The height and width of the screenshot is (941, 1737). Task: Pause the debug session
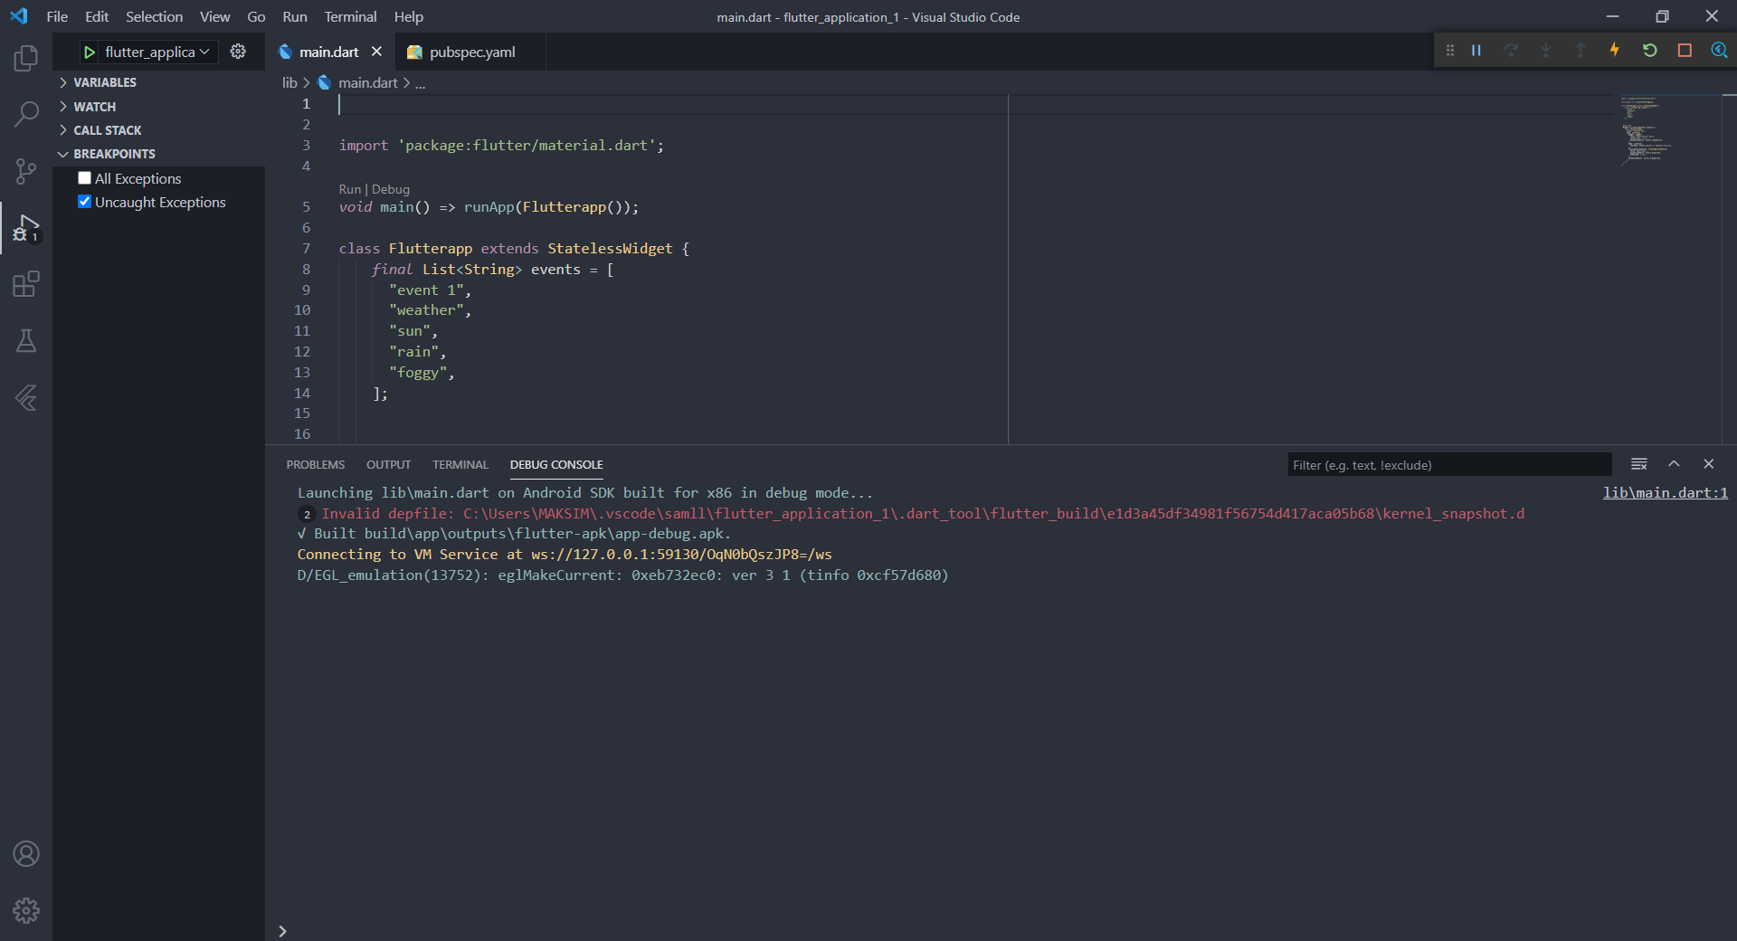click(x=1476, y=51)
